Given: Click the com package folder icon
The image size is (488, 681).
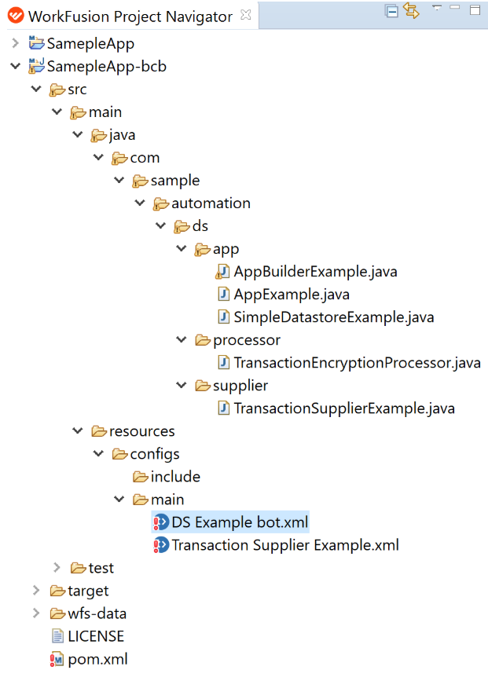Looking at the screenshot, I should point(119,158).
